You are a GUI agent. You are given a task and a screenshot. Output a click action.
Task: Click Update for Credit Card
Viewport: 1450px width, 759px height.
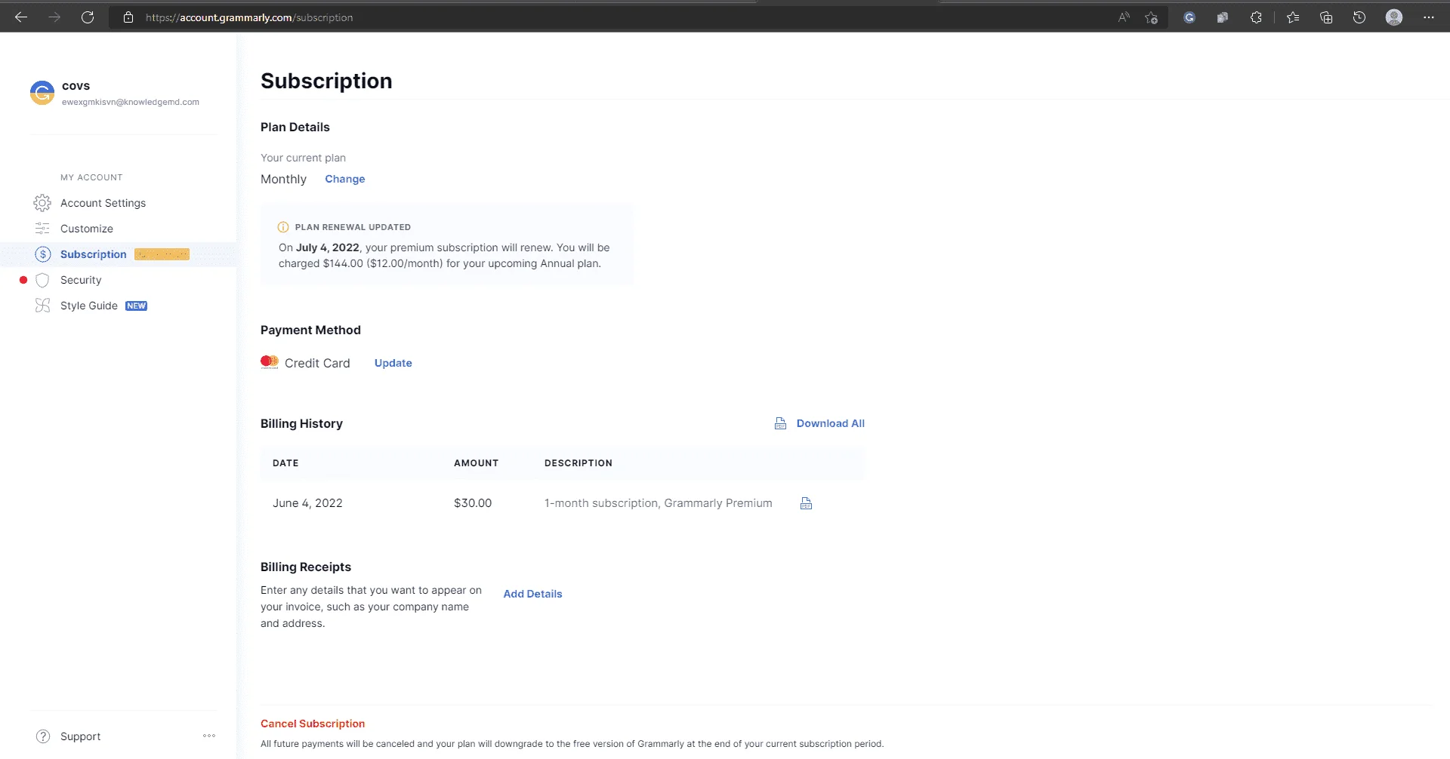pos(393,363)
